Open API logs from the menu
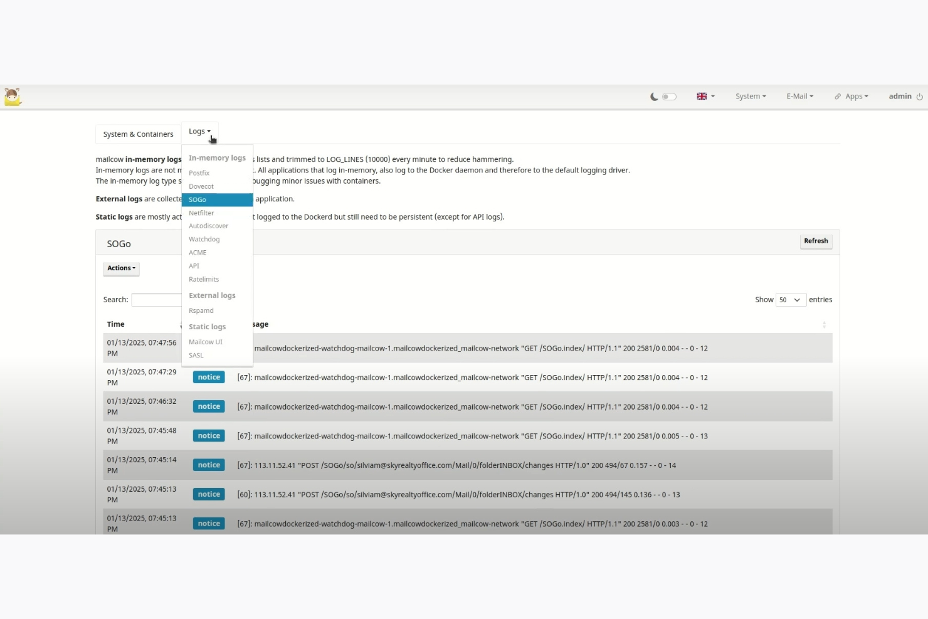 [x=194, y=266]
